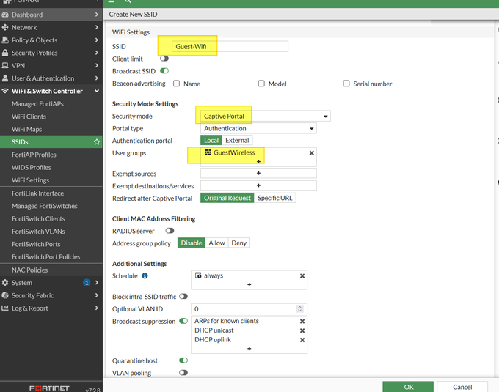Click OK to save the SSID
The width and height of the screenshot is (499, 392).
409,386
